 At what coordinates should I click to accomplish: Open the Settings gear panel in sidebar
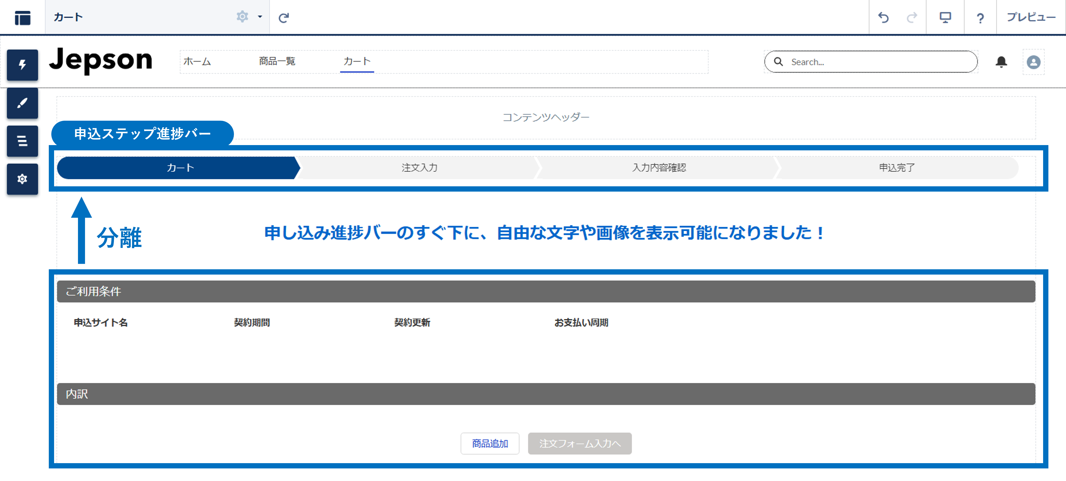click(x=22, y=179)
